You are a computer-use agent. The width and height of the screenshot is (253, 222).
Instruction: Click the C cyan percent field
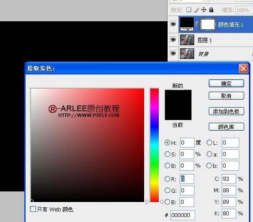[x=229, y=179]
